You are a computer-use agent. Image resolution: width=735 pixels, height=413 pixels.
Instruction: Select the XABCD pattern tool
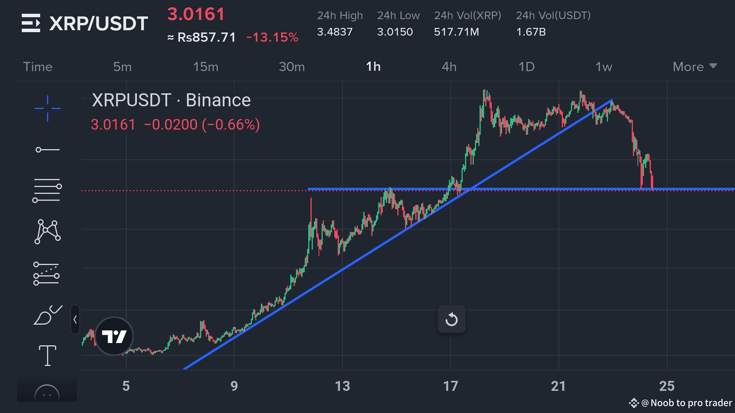[x=47, y=231]
